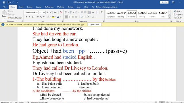The image size is (184, 103).
Task: Click the Page 92 of 302 status indicator
Action: (6, 102)
